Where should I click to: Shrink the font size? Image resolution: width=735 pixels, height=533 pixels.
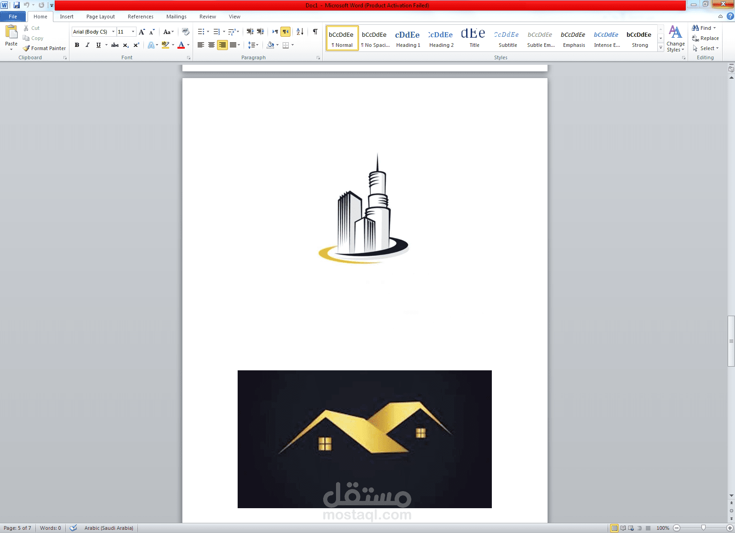[x=152, y=32]
